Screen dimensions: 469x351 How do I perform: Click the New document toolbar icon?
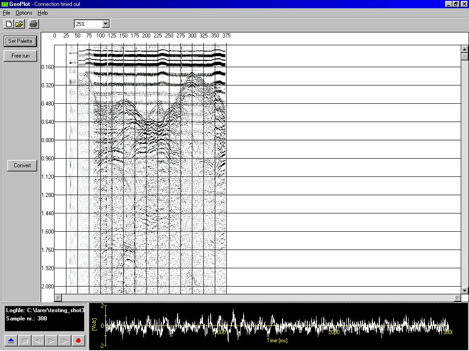[x=8, y=24]
